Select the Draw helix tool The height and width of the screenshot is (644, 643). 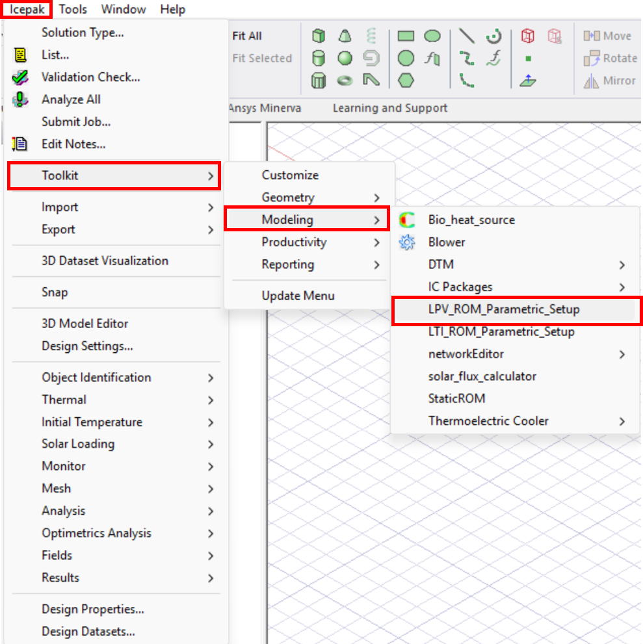coord(371,36)
